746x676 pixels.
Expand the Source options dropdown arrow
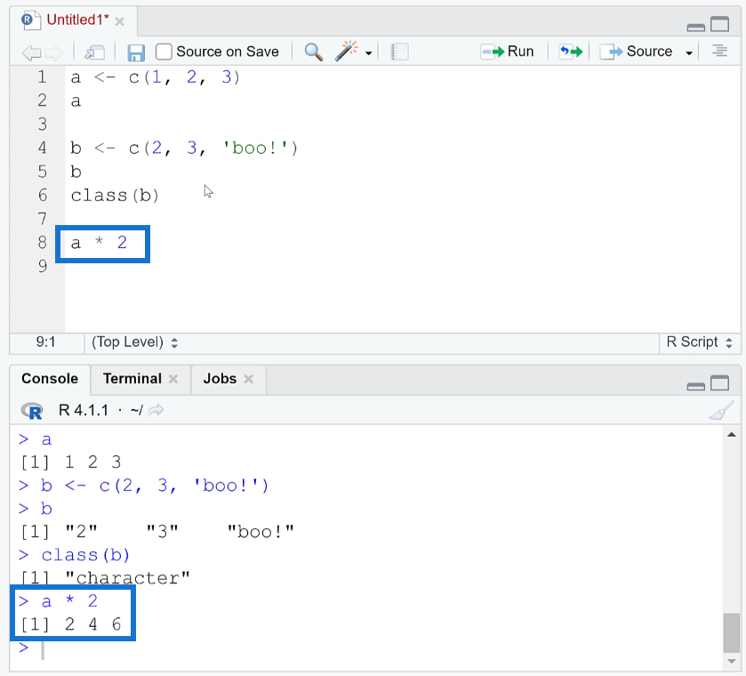689,52
